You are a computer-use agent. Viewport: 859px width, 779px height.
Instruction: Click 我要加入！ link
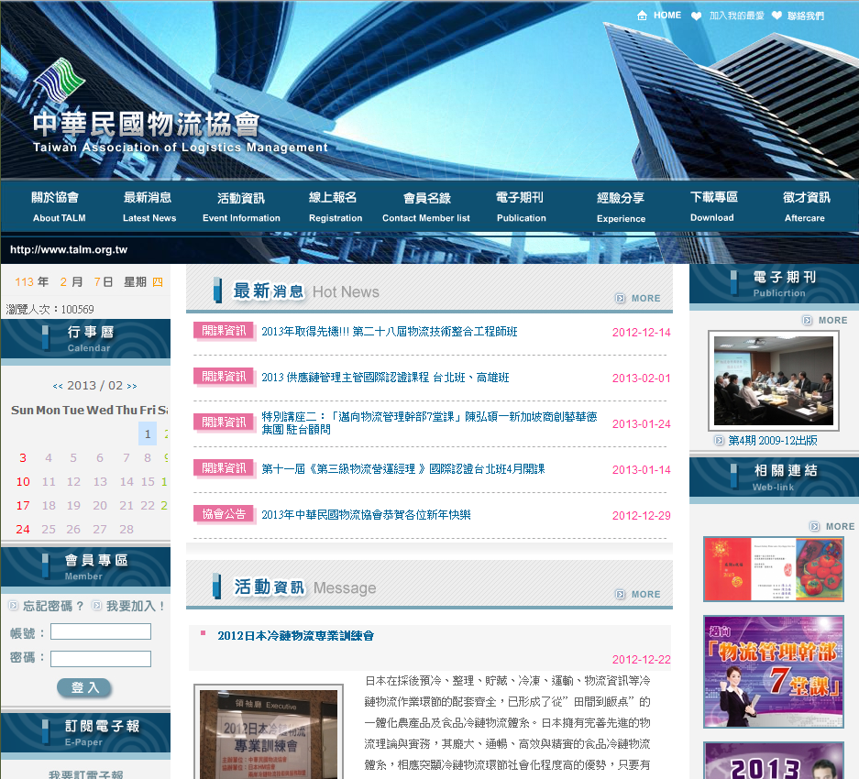coord(136,606)
